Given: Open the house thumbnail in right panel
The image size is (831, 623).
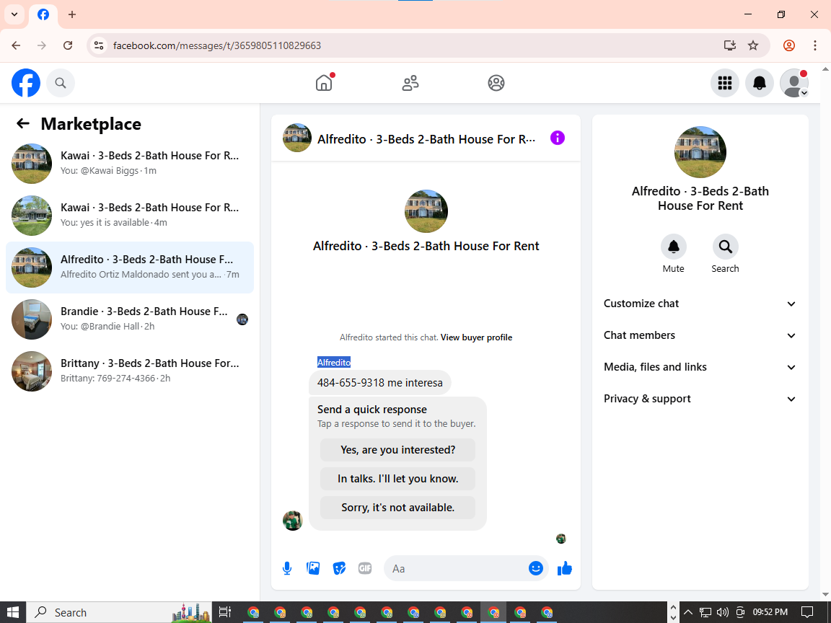Looking at the screenshot, I should (x=700, y=152).
